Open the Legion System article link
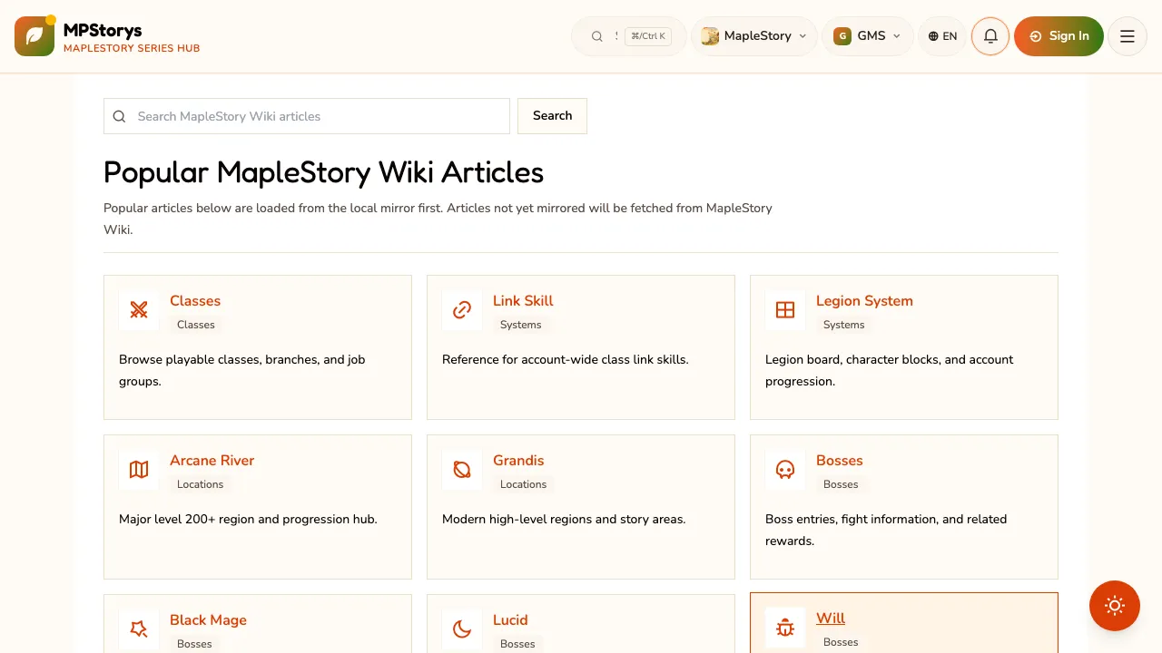This screenshot has height=653, width=1162. click(x=864, y=301)
